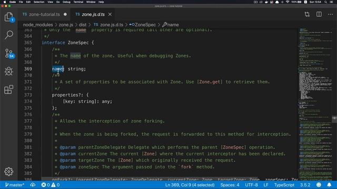This screenshot has width=337, height=189.
Task: Click '[Zone.get]' reference on line 371
Action: click(x=210, y=82)
